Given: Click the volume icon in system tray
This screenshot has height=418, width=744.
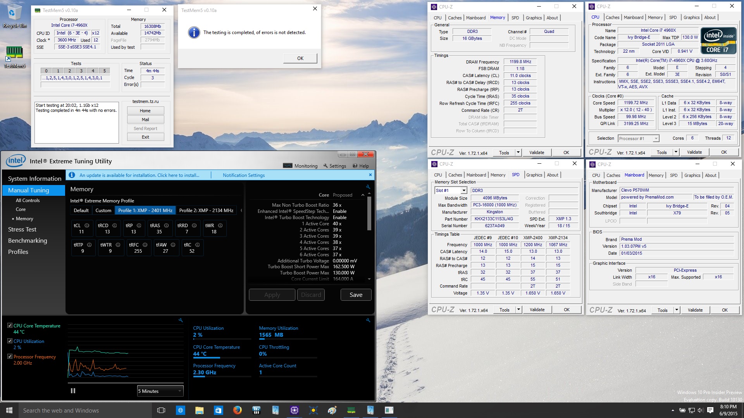Looking at the screenshot, I should coord(700,410).
